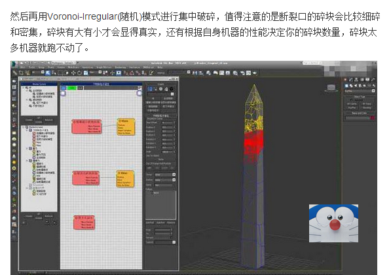Click the ViewCube in the viewport

click(x=331, y=88)
